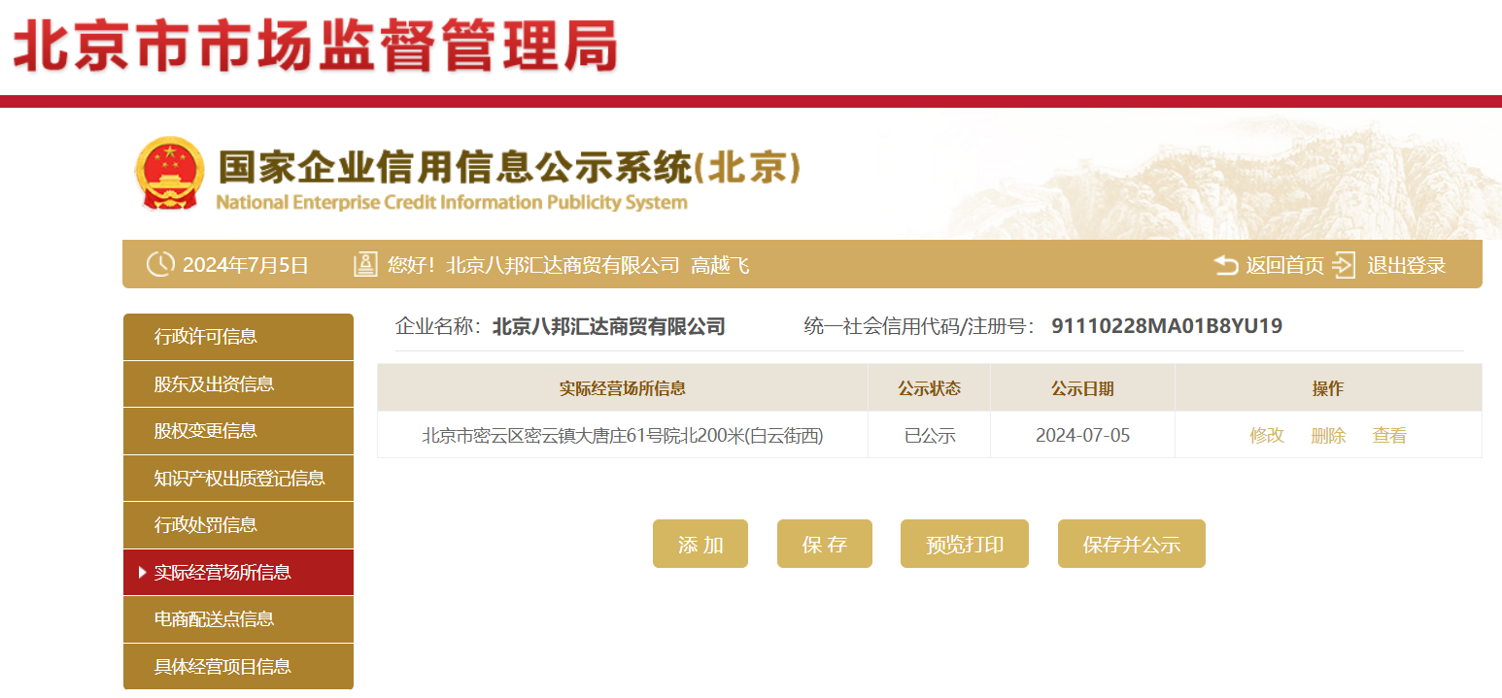
Task: Click the 北京市市场监督管理局 header title
Action: [317, 46]
